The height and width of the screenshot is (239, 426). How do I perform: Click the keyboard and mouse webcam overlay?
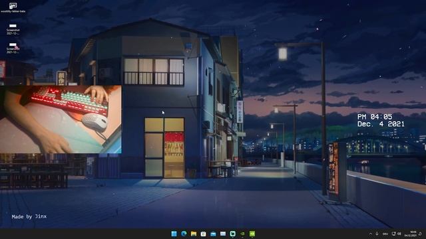61,119
